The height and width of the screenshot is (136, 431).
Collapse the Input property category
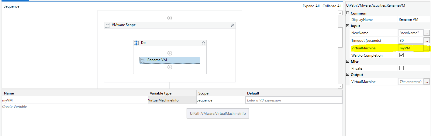pyautogui.click(x=348, y=26)
